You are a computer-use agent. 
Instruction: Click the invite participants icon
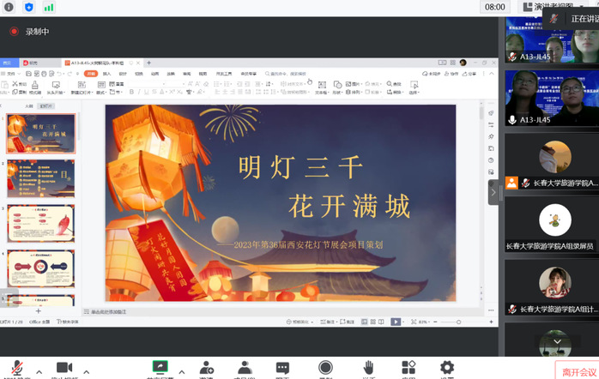[x=206, y=368]
